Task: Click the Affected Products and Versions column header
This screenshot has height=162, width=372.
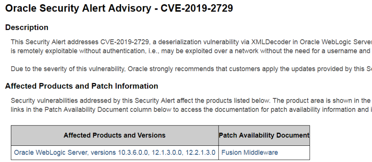Action: 115,135
